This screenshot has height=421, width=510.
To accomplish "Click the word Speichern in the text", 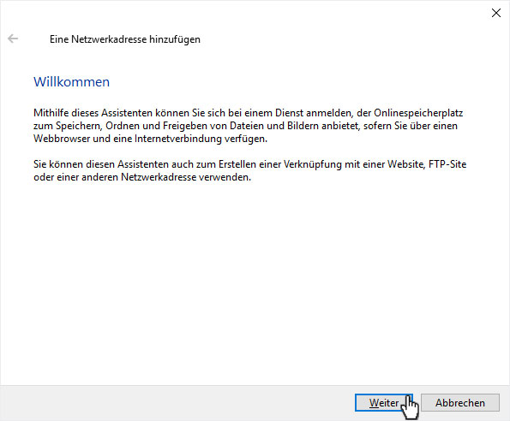I will coord(77,126).
